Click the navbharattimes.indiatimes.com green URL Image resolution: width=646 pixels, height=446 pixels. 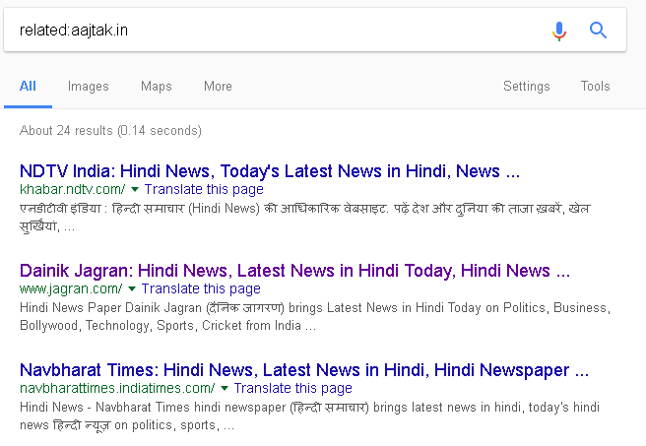coord(116,389)
